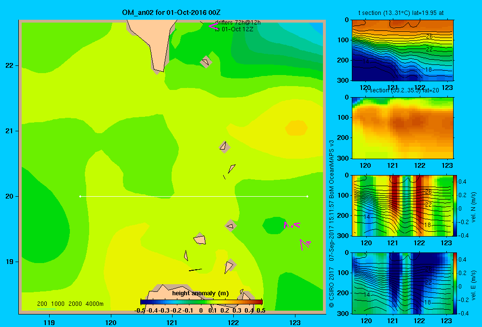Click the magenta drifter track near longitude 123, latitude 19.2
This screenshot has height=327, width=482.
point(305,244)
